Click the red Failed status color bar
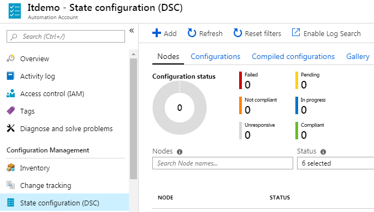Image resolution: width=374 pixels, height=212 pixels. click(x=240, y=80)
